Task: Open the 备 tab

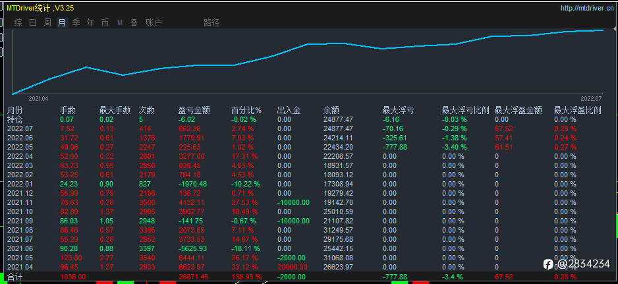Action: click(134, 22)
